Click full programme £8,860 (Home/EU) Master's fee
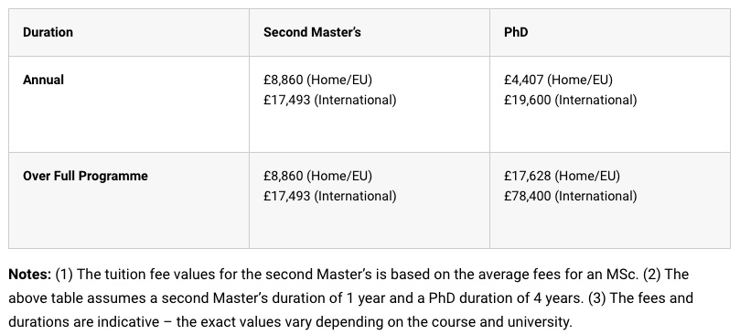This screenshot has width=740, height=335. click(317, 176)
